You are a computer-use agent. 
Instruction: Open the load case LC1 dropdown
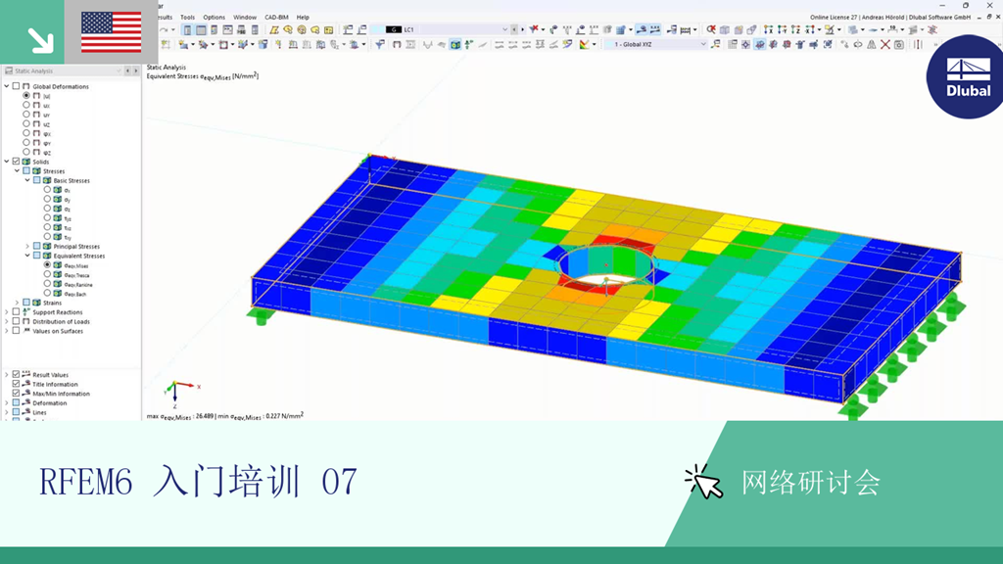click(x=503, y=30)
